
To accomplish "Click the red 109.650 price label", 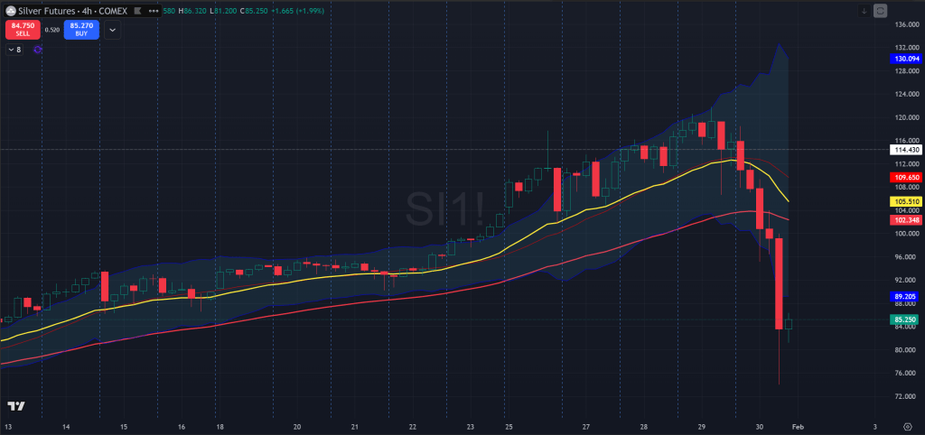I will tap(906, 179).
